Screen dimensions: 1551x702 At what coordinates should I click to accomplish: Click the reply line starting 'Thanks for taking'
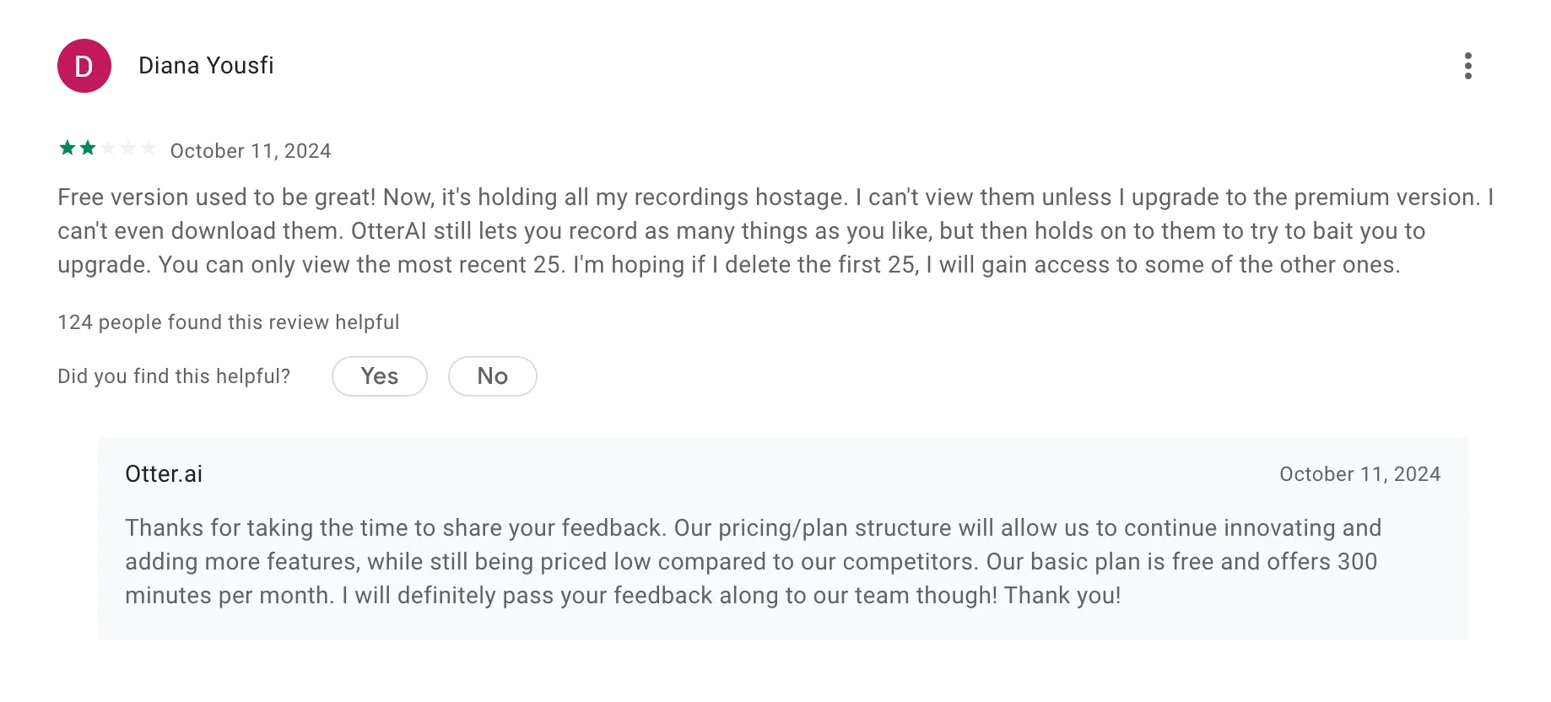coord(754,528)
